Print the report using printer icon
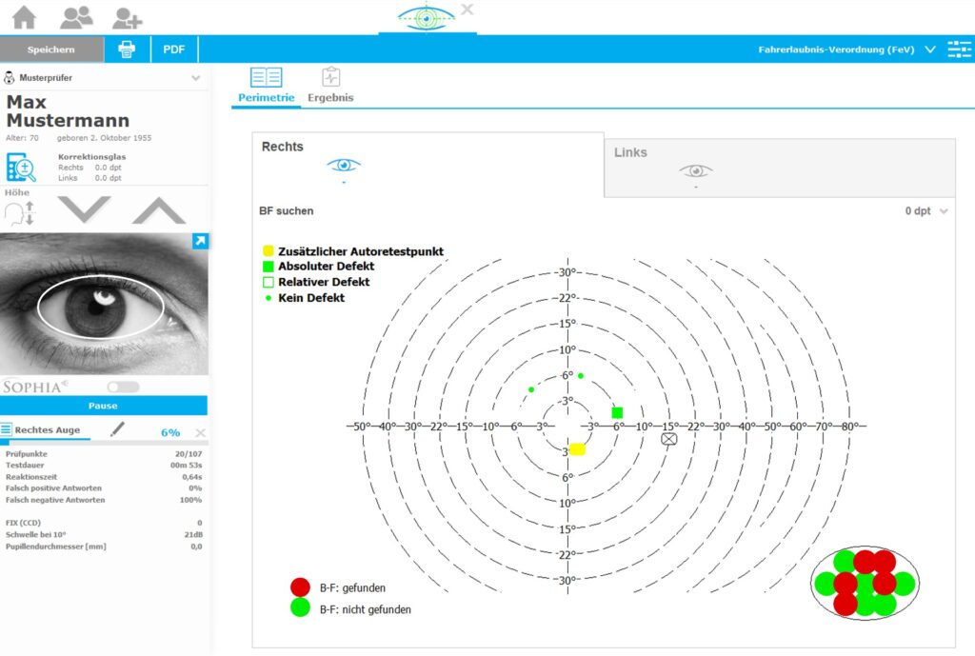Screen dimensions: 975x656 127,50
